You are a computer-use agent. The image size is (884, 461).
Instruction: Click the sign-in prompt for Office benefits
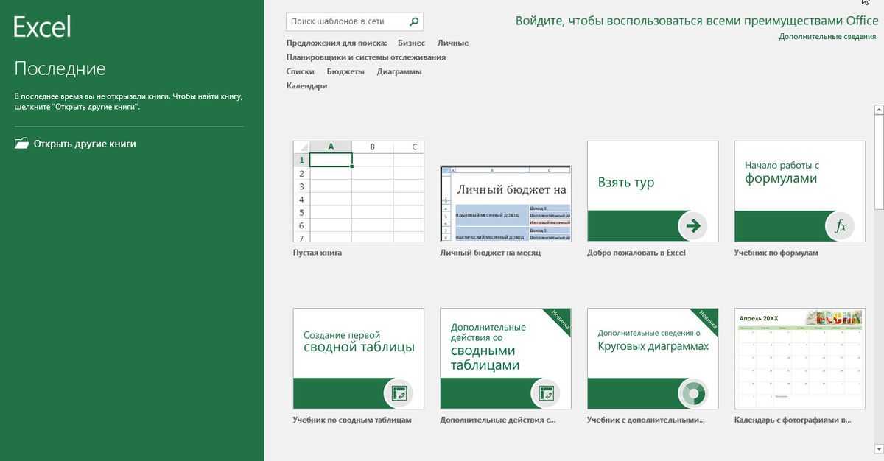coord(697,21)
